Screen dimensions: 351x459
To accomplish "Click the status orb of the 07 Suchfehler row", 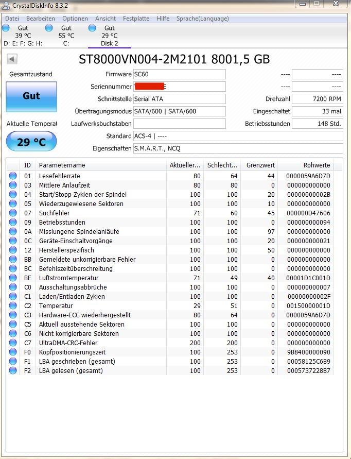I will 13,213.
